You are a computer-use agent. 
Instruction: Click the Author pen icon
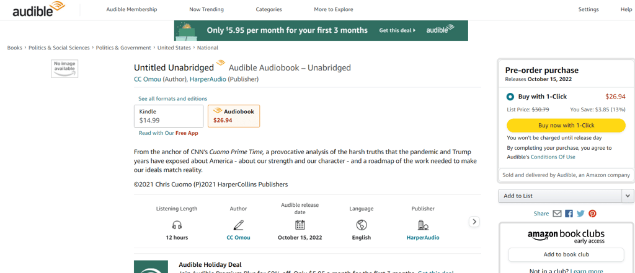(239, 225)
